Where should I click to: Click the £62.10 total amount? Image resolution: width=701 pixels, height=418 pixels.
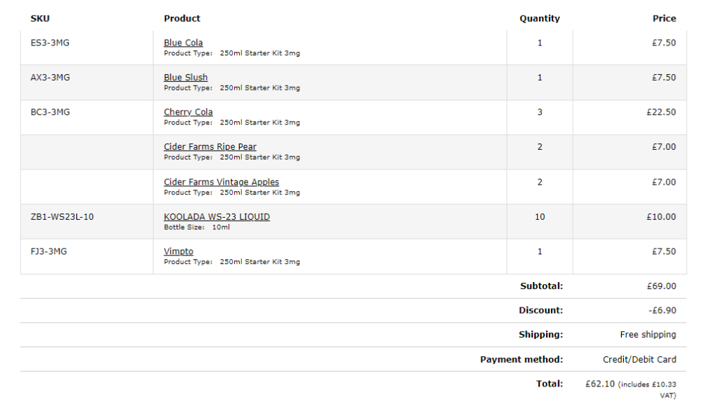point(601,384)
